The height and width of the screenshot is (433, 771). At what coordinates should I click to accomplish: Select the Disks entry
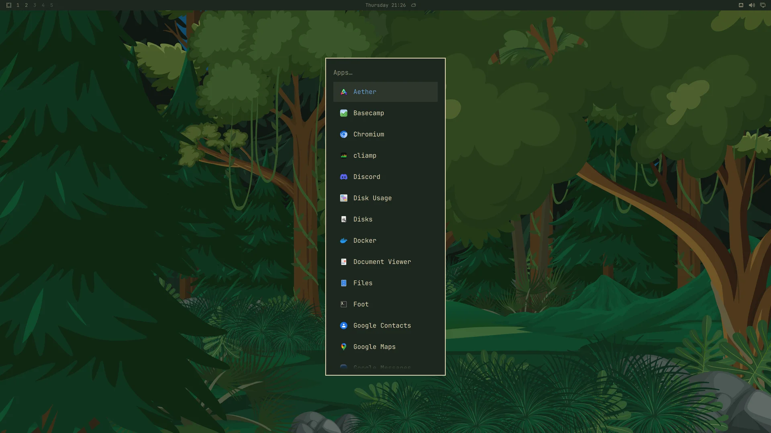click(385, 219)
